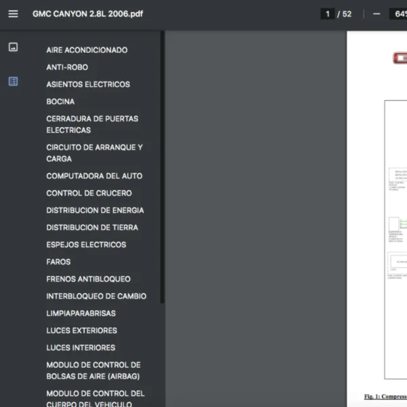Select ASIENTOS ELECTRICOS outline entry
Image resolution: width=407 pixels, height=407 pixels.
pos(88,84)
